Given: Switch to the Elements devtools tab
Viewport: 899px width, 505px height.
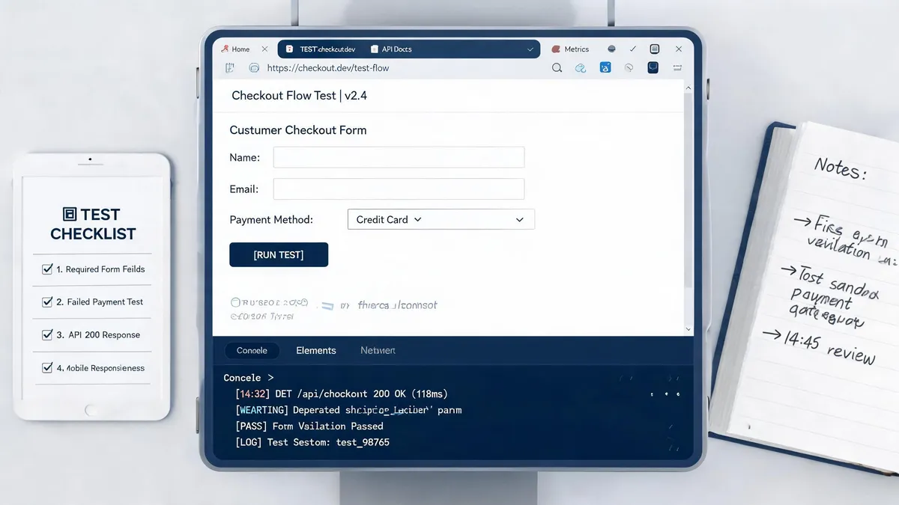Looking at the screenshot, I should pyautogui.click(x=316, y=350).
